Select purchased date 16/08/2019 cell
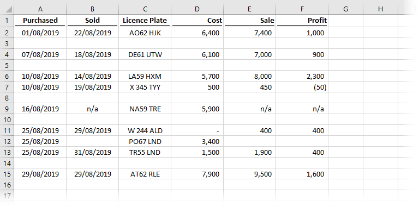Screen dimensions: 419x207 (40, 109)
